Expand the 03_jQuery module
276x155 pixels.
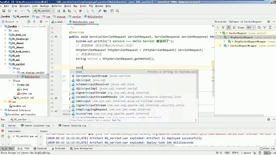5,43
